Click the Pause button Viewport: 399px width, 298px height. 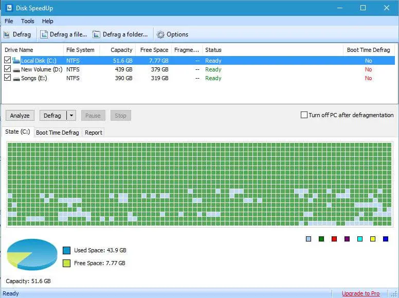pyautogui.click(x=93, y=116)
